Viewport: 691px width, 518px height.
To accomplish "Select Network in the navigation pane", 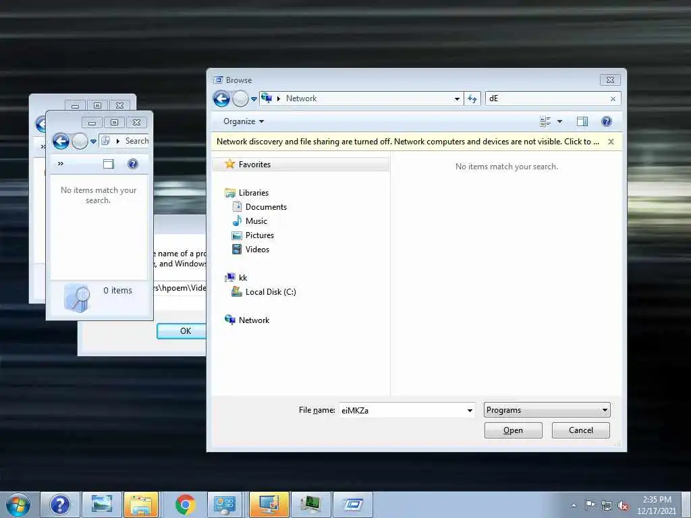I will coord(254,320).
